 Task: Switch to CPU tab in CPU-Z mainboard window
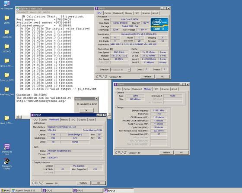(x=35, y=120)
